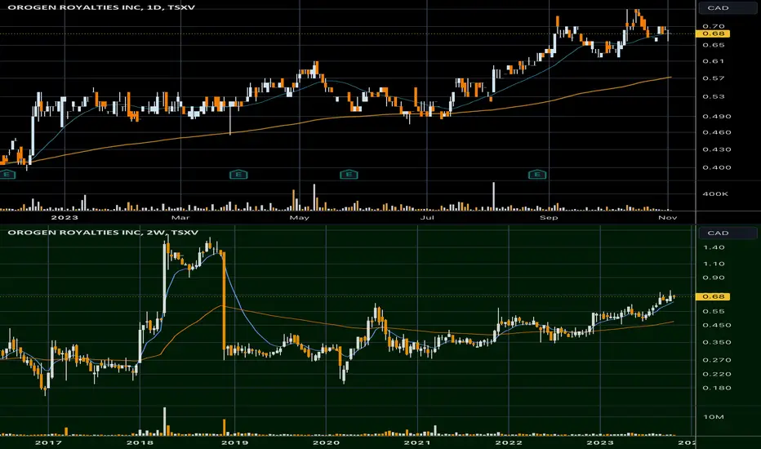Image resolution: width=761 pixels, height=449 pixels.
Task: Click the 2020 label on the 2W time axis
Action: coord(326,442)
